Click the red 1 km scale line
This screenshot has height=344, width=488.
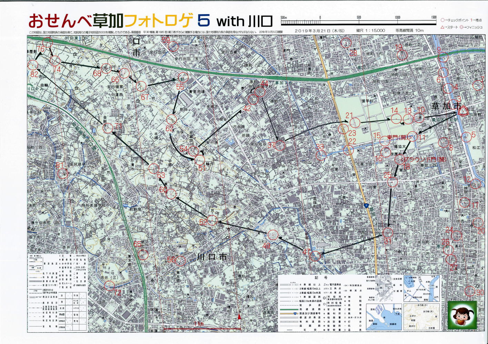[202, 329]
